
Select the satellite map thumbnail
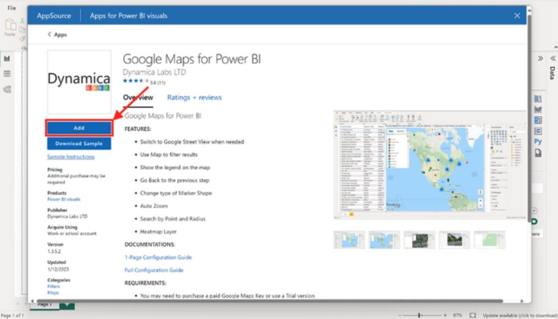(419, 240)
